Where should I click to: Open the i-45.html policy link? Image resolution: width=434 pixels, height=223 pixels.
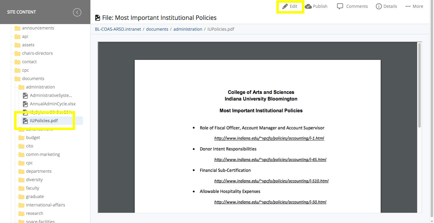270,160
